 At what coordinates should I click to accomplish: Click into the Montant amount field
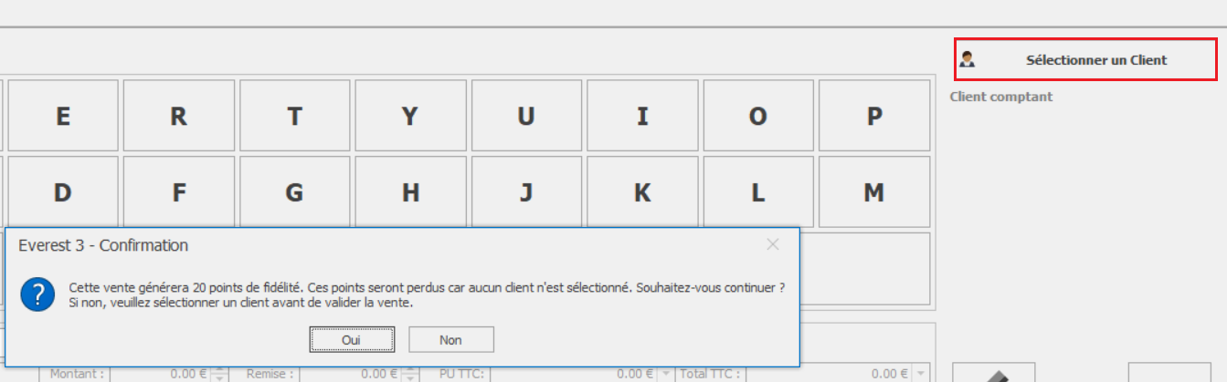click(x=161, y=374)
